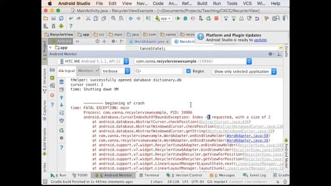Click the Paste icon in the toolbar
Screen dimensions: 331x186
pyautogui.click(x=103, y=19)
